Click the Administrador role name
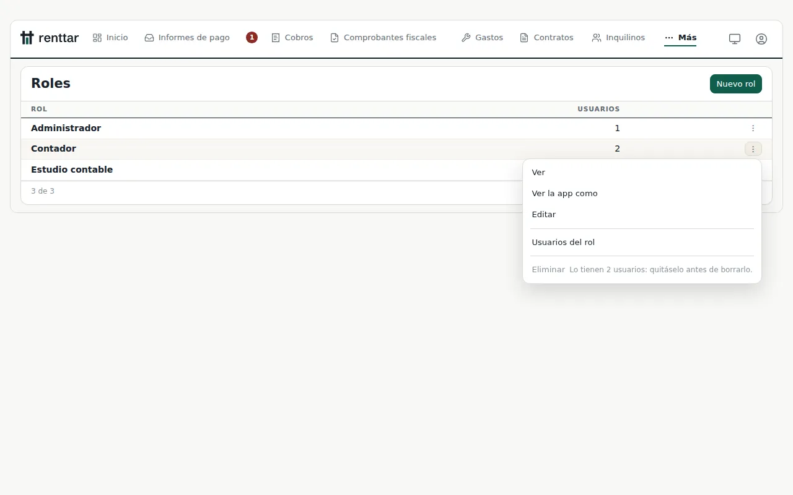The width and height of the screenshot is (793, 495). [66, 128]
